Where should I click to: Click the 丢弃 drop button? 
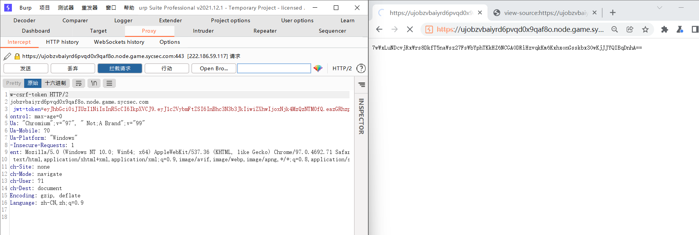(x=73, y=68)
